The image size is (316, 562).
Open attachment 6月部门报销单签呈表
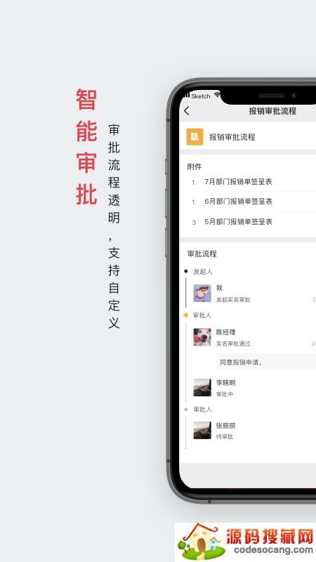coord(238,202)
